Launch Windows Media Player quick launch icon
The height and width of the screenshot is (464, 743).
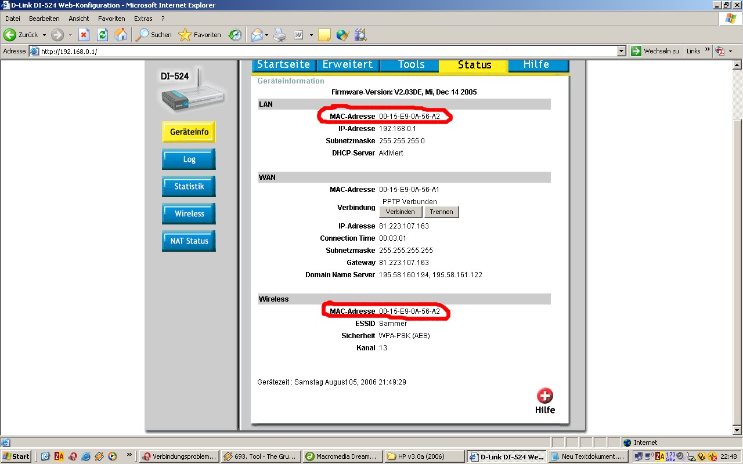pyautogui.click(x=113, y=456)
